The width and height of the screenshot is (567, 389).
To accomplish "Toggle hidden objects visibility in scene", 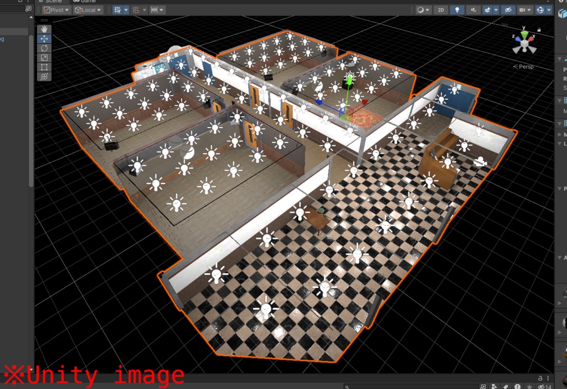I will (x=508, y=10).
